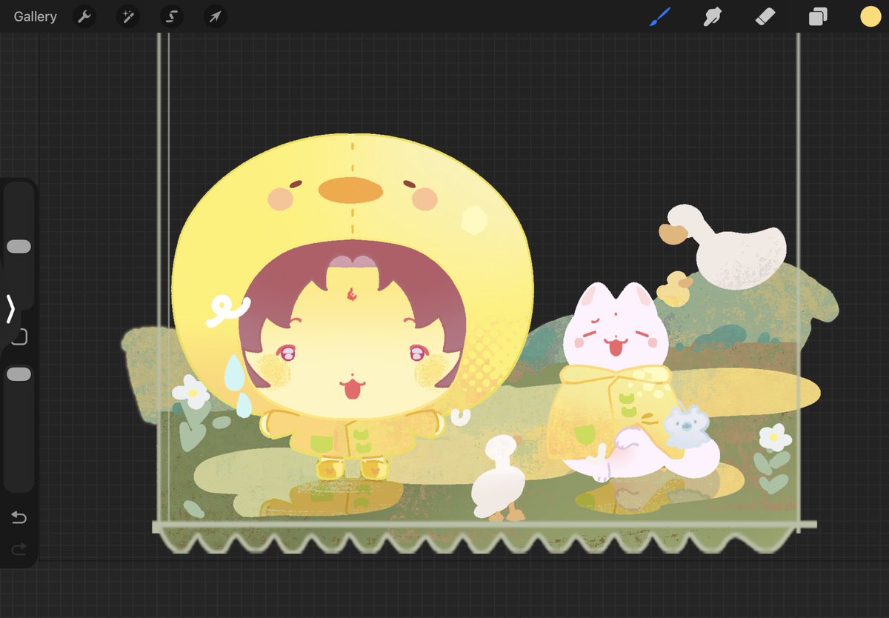
Task: Open the yellow active color picker
Action: tap(870, 16)
